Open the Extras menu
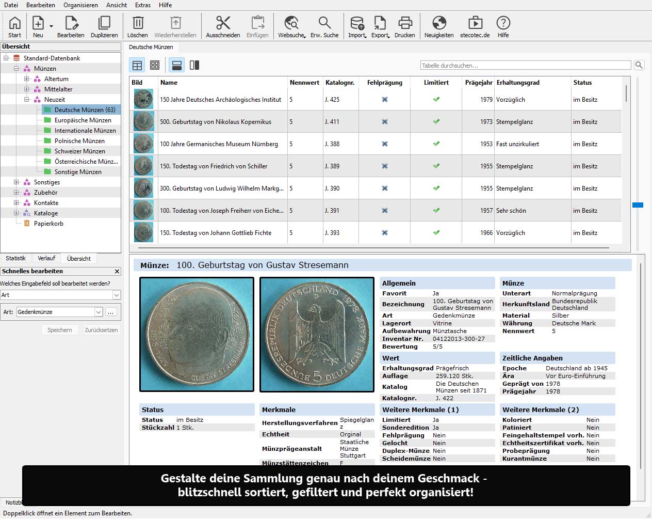 tap(143, 5)
